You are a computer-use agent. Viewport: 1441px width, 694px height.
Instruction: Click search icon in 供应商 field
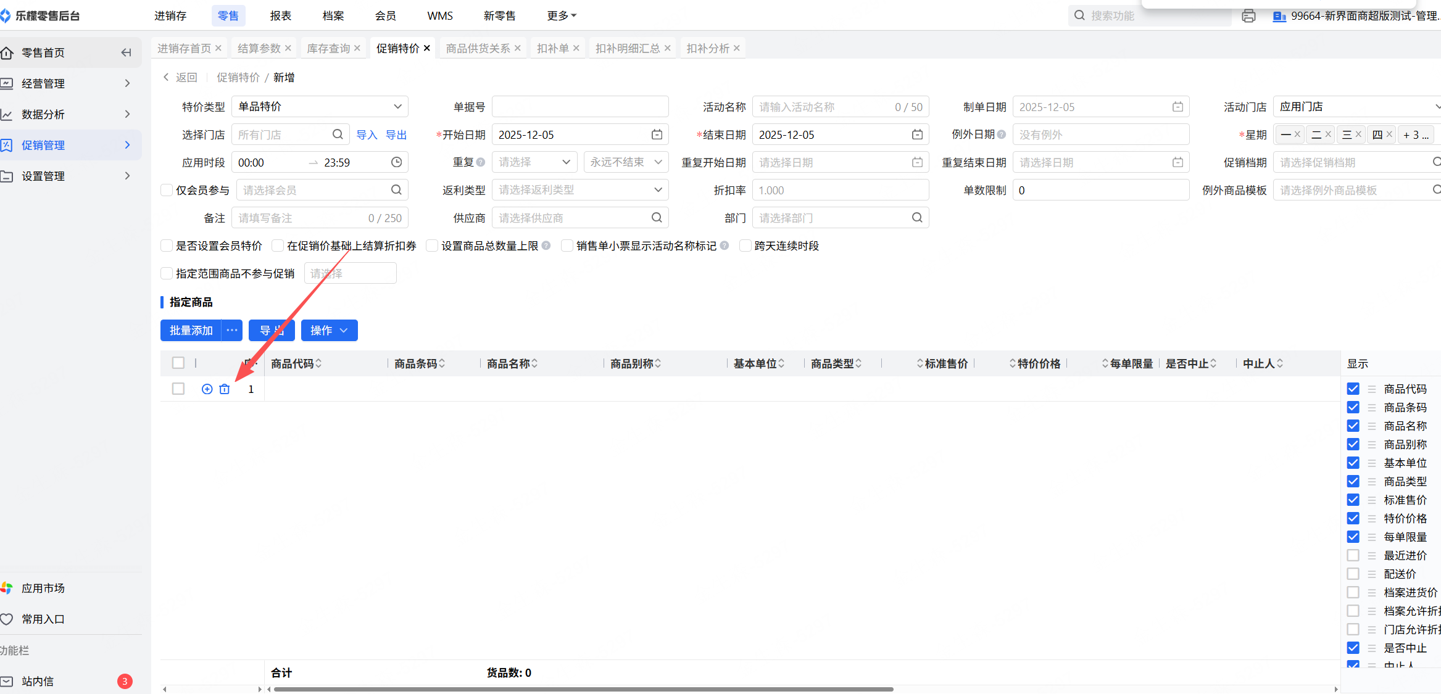point(657,218)
